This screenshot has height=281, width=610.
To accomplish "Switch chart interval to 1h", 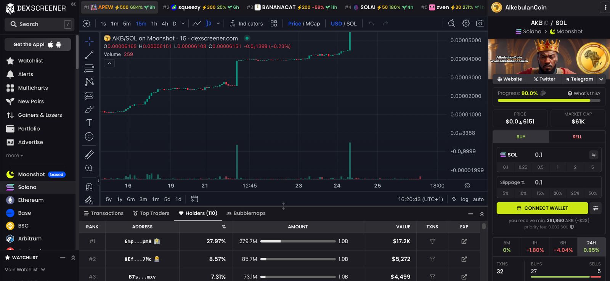I will (x=154, y=24).
